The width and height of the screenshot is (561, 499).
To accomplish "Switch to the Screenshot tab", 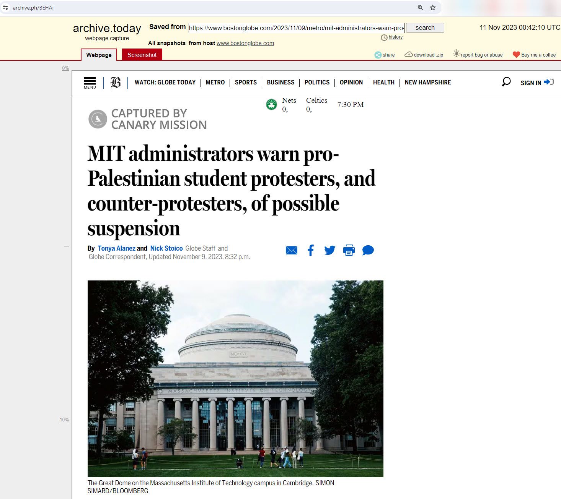I will 142,55.
